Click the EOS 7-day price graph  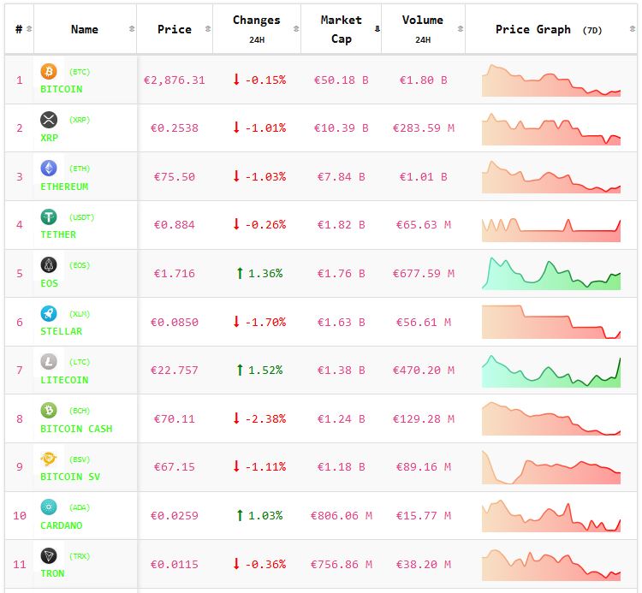pyautogui.click(x=550, y=274)
